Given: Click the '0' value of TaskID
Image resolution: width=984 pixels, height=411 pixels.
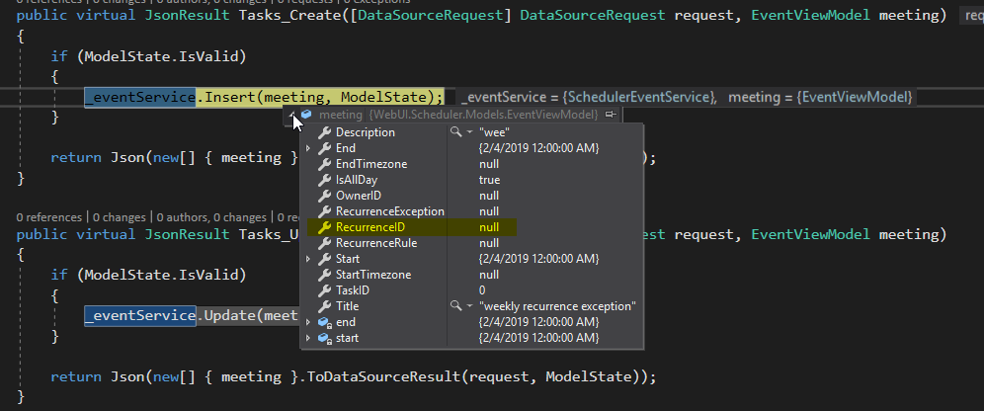Looking at the screenshot, I should [482, 290].
